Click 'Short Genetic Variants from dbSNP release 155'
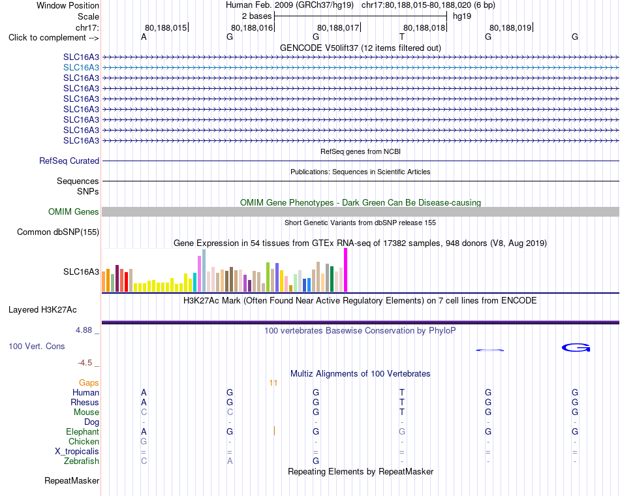Screen dimensions: 620x496 click(x=360, y=223)
